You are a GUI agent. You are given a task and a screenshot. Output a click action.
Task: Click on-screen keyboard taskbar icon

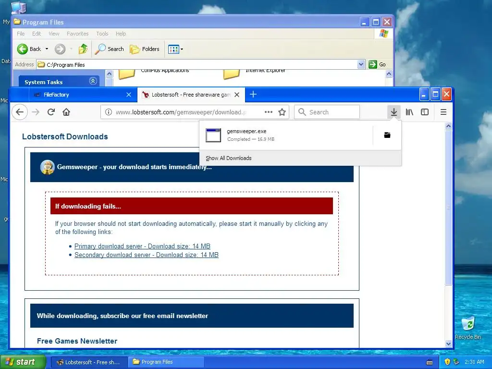tap(430, 362)
